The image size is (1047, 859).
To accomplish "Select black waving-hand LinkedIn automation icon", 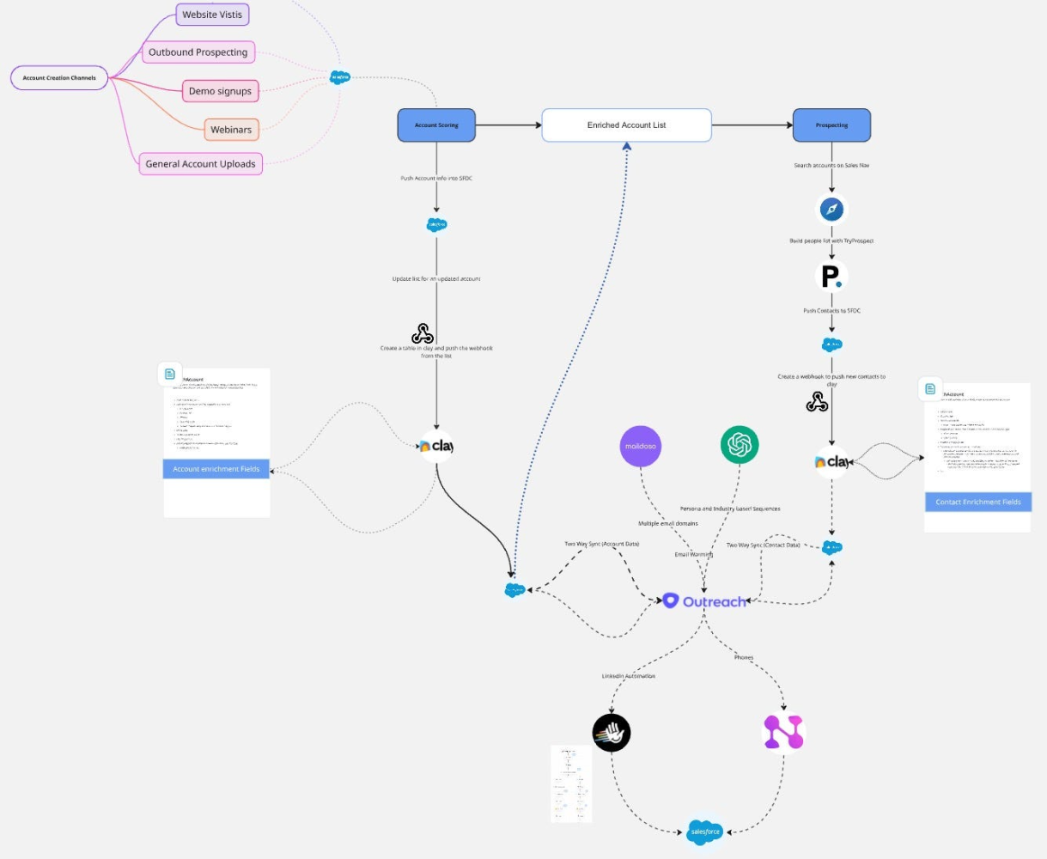I will (612, 733).
